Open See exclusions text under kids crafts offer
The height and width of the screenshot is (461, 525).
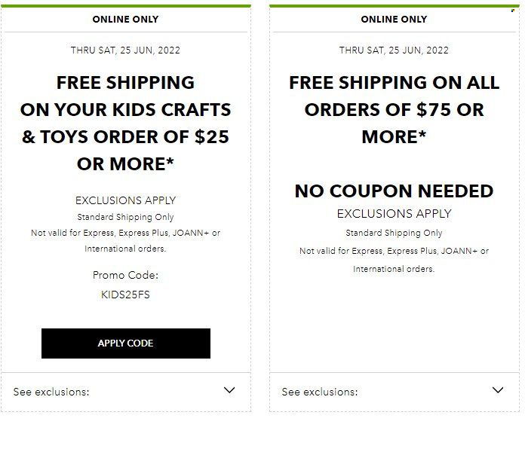pos(51,392)
